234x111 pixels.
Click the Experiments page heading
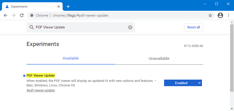coord(43,44)
